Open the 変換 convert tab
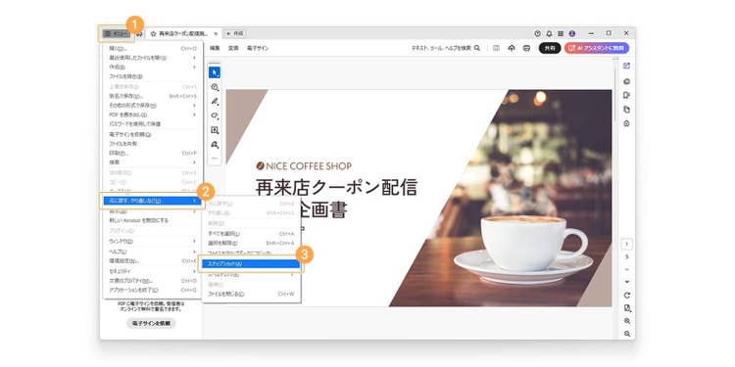 coord(233,48)
